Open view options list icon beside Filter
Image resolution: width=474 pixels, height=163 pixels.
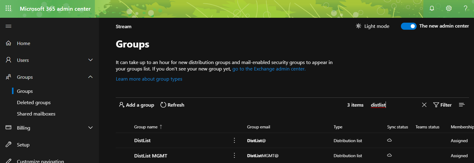(x=462, y=105)
